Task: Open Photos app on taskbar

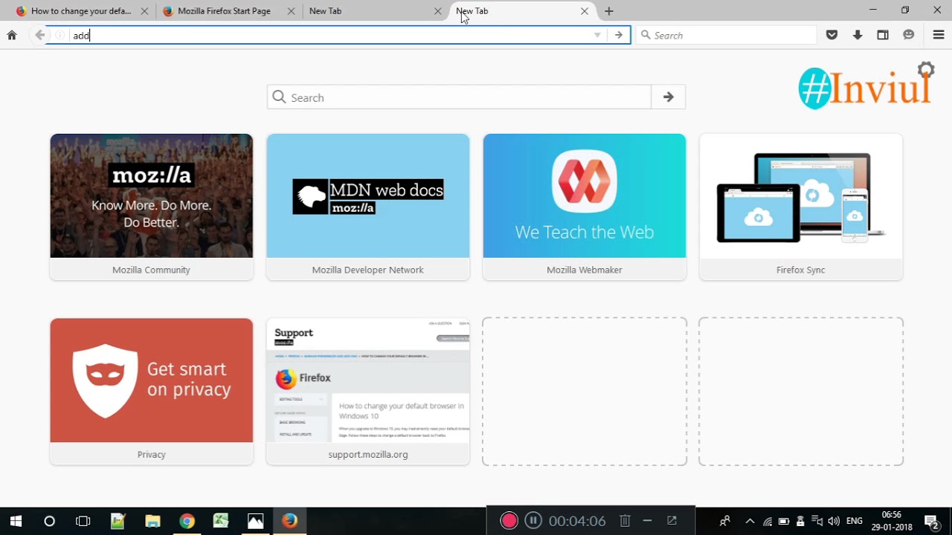Action: pyautogui.click(x=255, y=521)
